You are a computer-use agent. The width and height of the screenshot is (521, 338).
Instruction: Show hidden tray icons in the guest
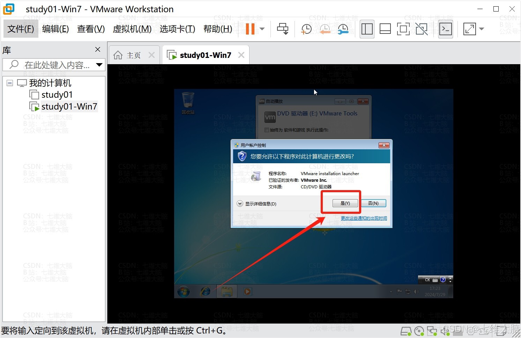coord(391,292)
